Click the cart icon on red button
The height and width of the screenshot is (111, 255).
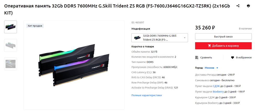tap(209, 46)
